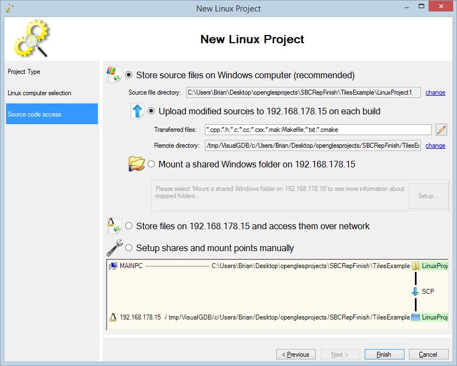The width and height of the screenshot is (457, 366).
Task: Click the blue LinuxProject folder icon on the remote row
Action: [x=415, y=317]
